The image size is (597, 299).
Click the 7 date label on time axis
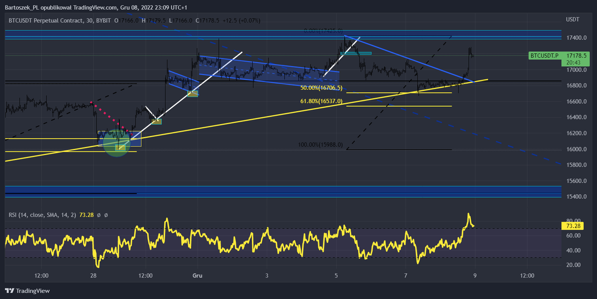[x=406, y=275]
